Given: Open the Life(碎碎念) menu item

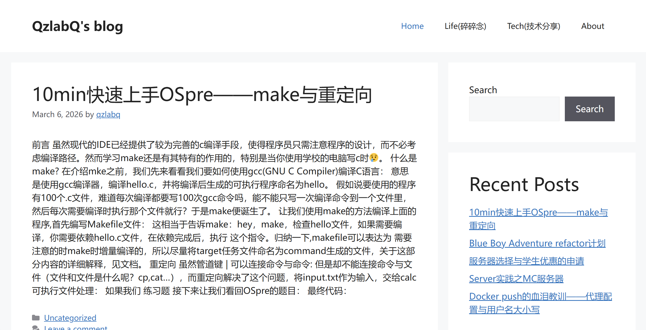Looking at the screenshot, I should 465,26.
